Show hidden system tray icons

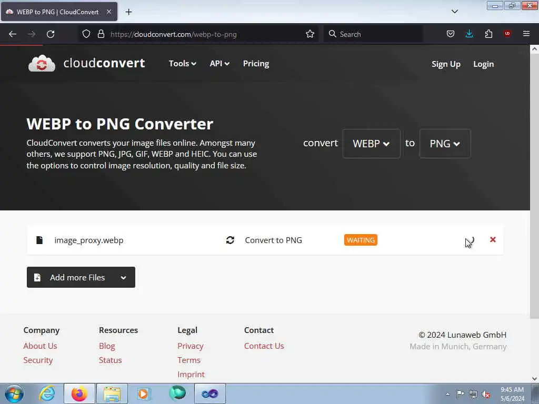(x=447, y=394)
